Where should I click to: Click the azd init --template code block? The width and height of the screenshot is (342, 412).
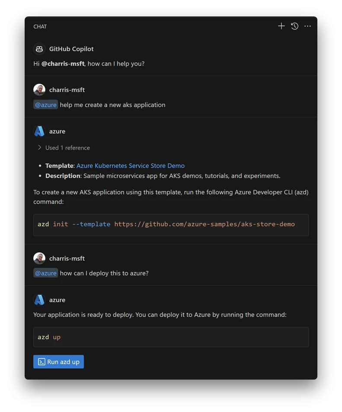[x=171, y=225]
